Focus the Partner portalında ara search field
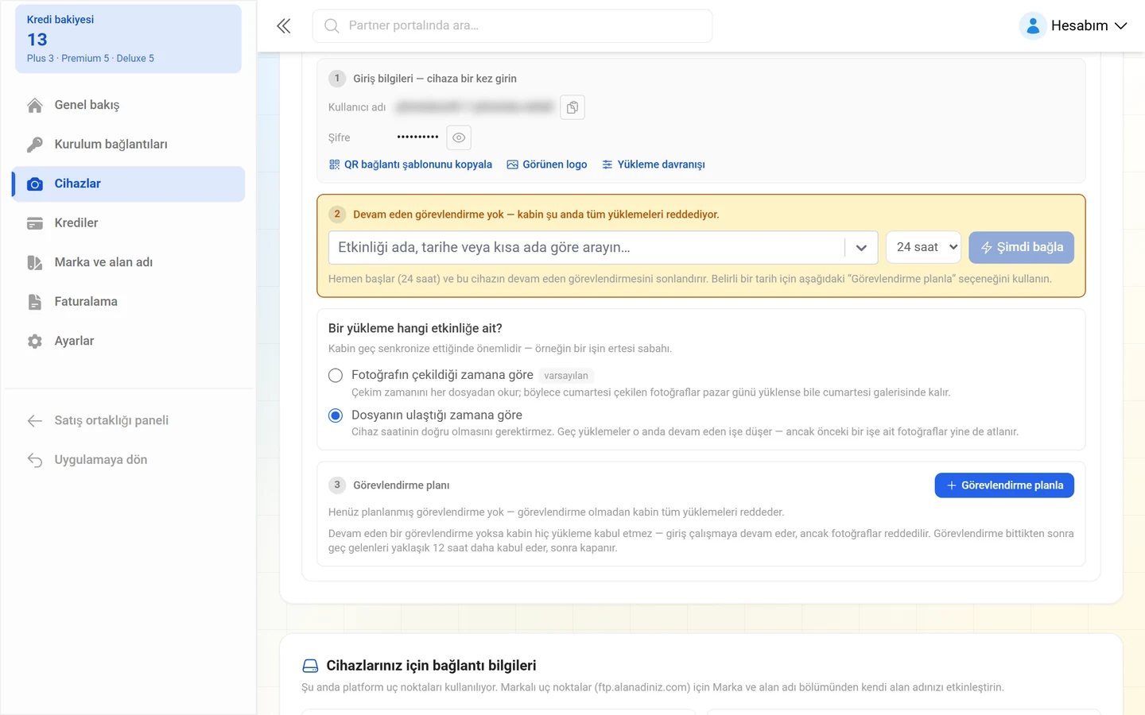Screen dimensions: 1145x715 pos(512,26)
